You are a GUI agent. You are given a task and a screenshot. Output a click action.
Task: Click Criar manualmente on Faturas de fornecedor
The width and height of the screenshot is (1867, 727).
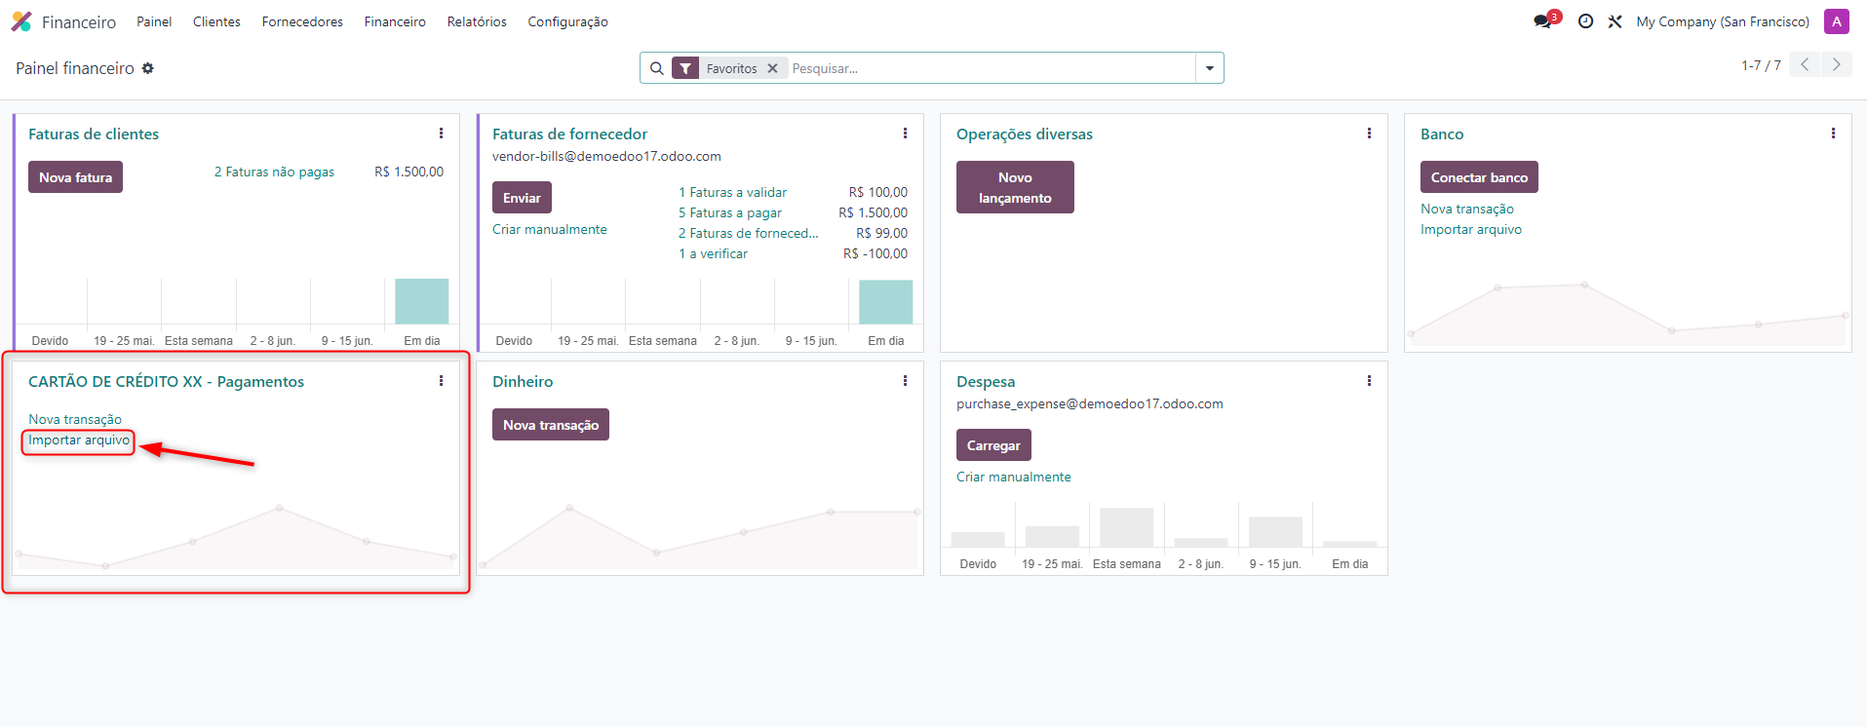point(550,230)
